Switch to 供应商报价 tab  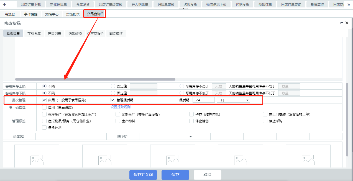coord(96,33)
